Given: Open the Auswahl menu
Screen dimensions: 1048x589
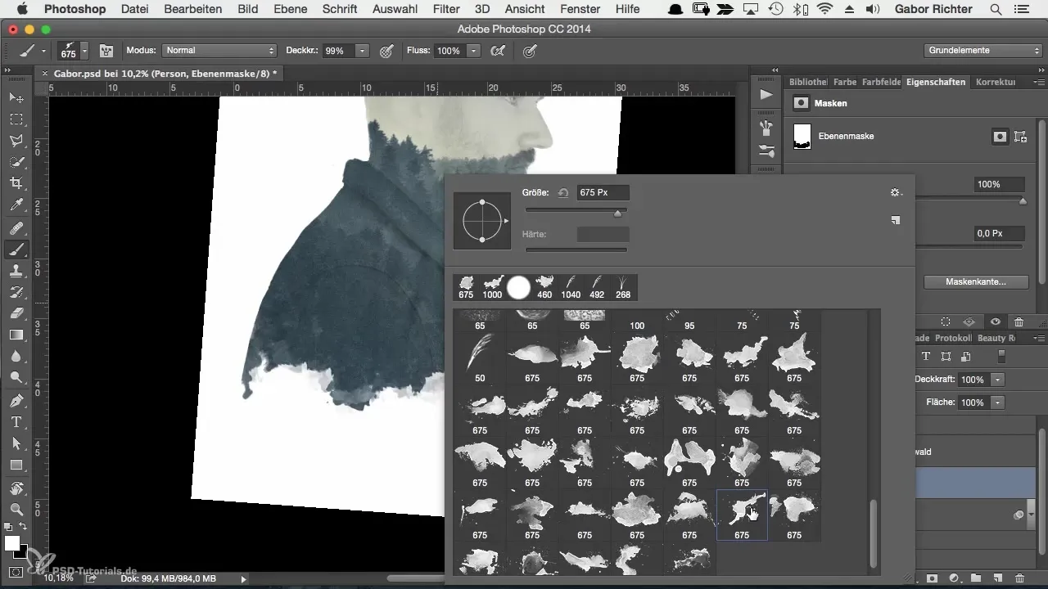Looking at the screenshot, I should click(x=395, y=9).
